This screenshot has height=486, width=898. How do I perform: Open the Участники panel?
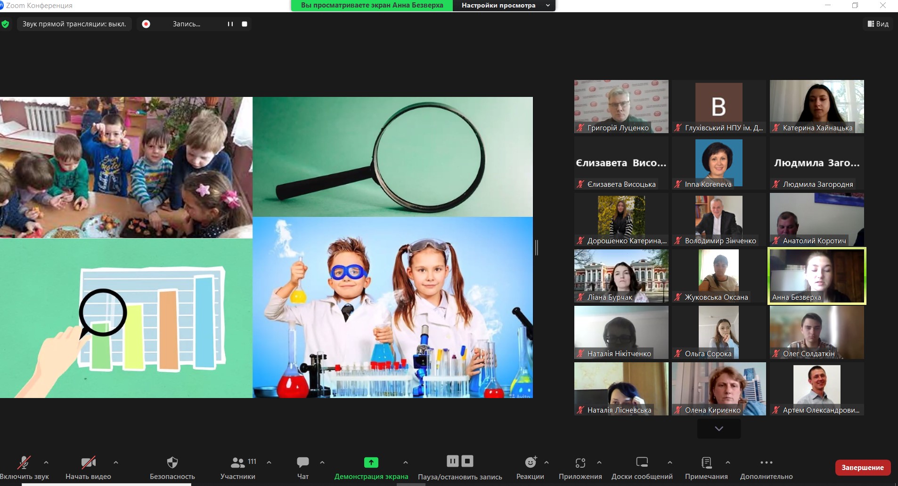pyautogui.click(x=238, y=467)
